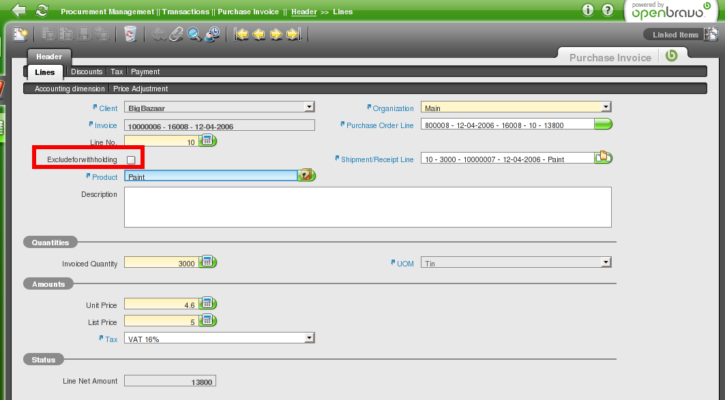Toggle the Excludeforwithholding checkbox

coord(131,159)
